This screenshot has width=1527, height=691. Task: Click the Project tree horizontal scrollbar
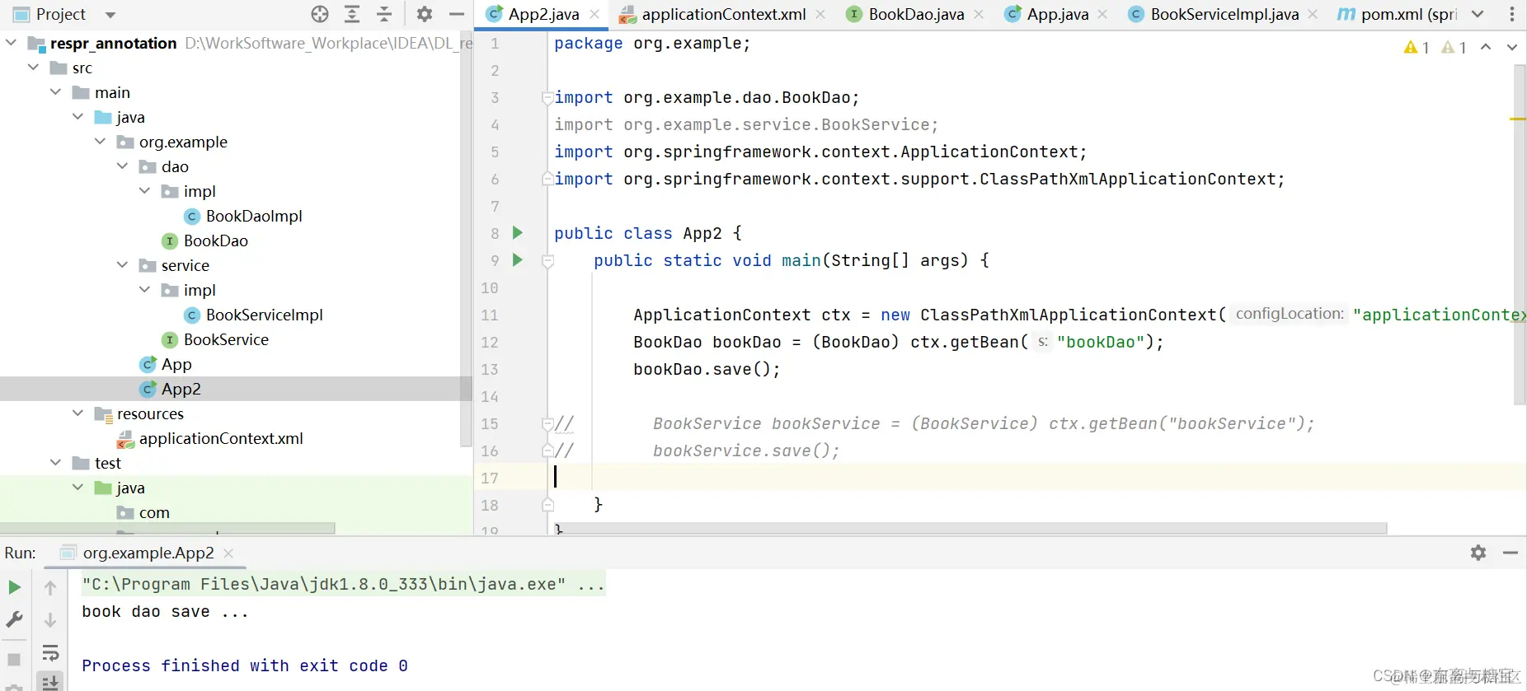tap(168, 528)
